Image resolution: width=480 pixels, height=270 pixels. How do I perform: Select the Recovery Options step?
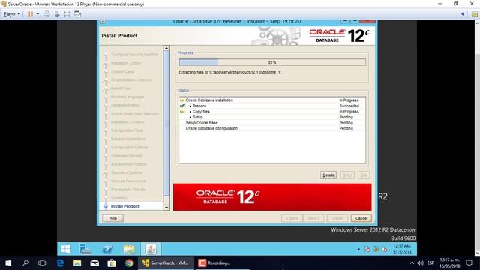126,172
